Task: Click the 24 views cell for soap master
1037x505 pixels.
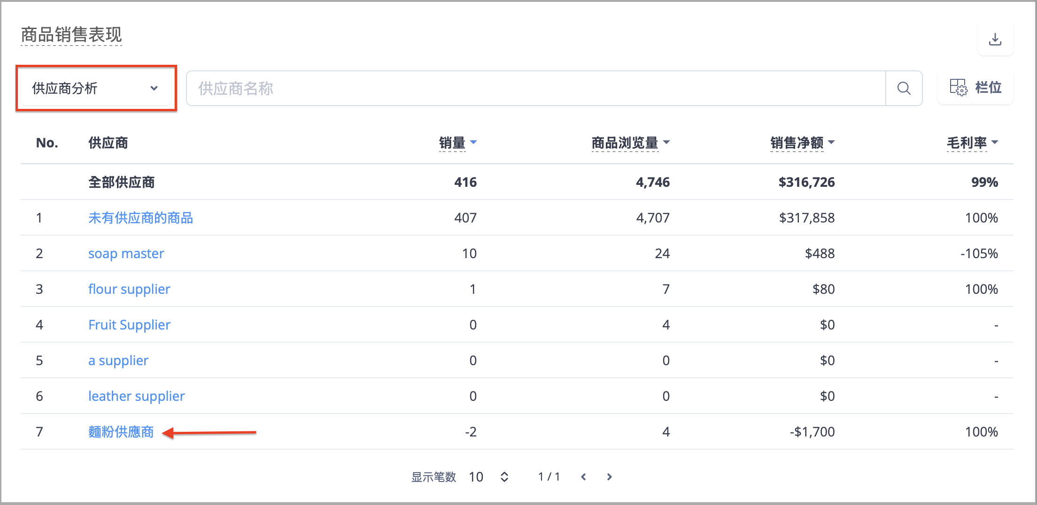Action: pyautogui.click(x=662, y=253)
